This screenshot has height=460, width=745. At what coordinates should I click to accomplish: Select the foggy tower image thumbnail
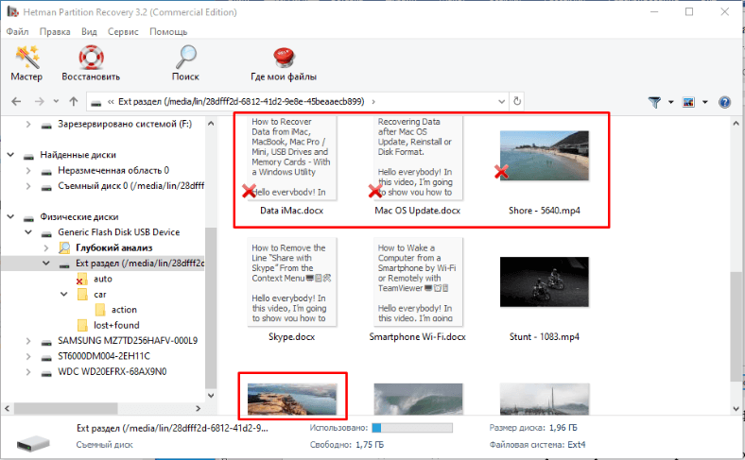click(545, 399)
